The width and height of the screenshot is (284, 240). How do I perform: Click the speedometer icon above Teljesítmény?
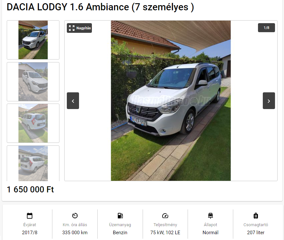pos(165,216)
